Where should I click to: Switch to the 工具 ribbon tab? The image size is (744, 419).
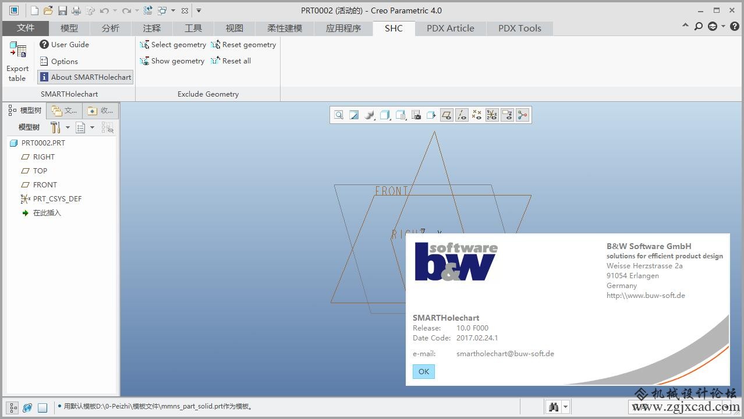pyautogui.click(x=193, y=28)
